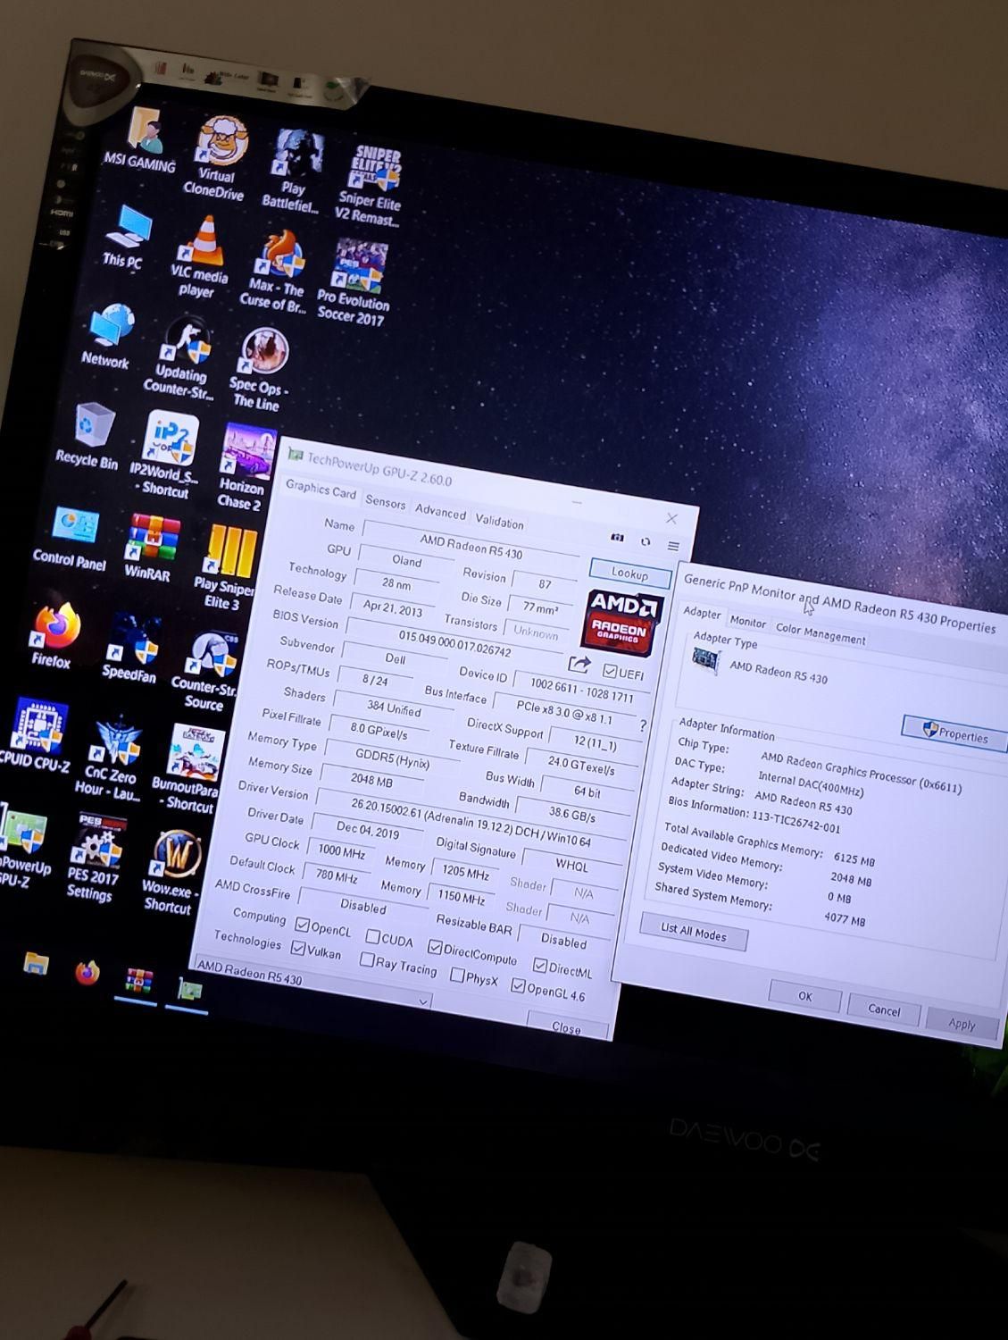Viewport: 1008px width, 1340px height.
Task: Switch to the Sensors tab in GPU-Z
Action: (x=386, y=502)
